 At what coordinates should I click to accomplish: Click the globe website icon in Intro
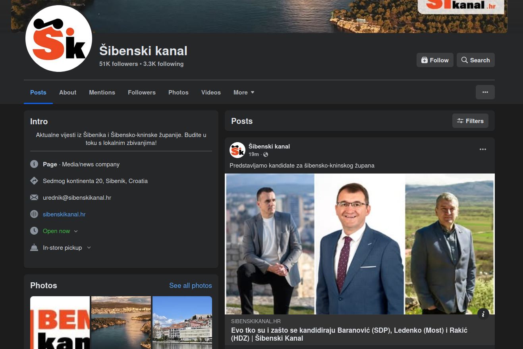click(x=34, y=214)
